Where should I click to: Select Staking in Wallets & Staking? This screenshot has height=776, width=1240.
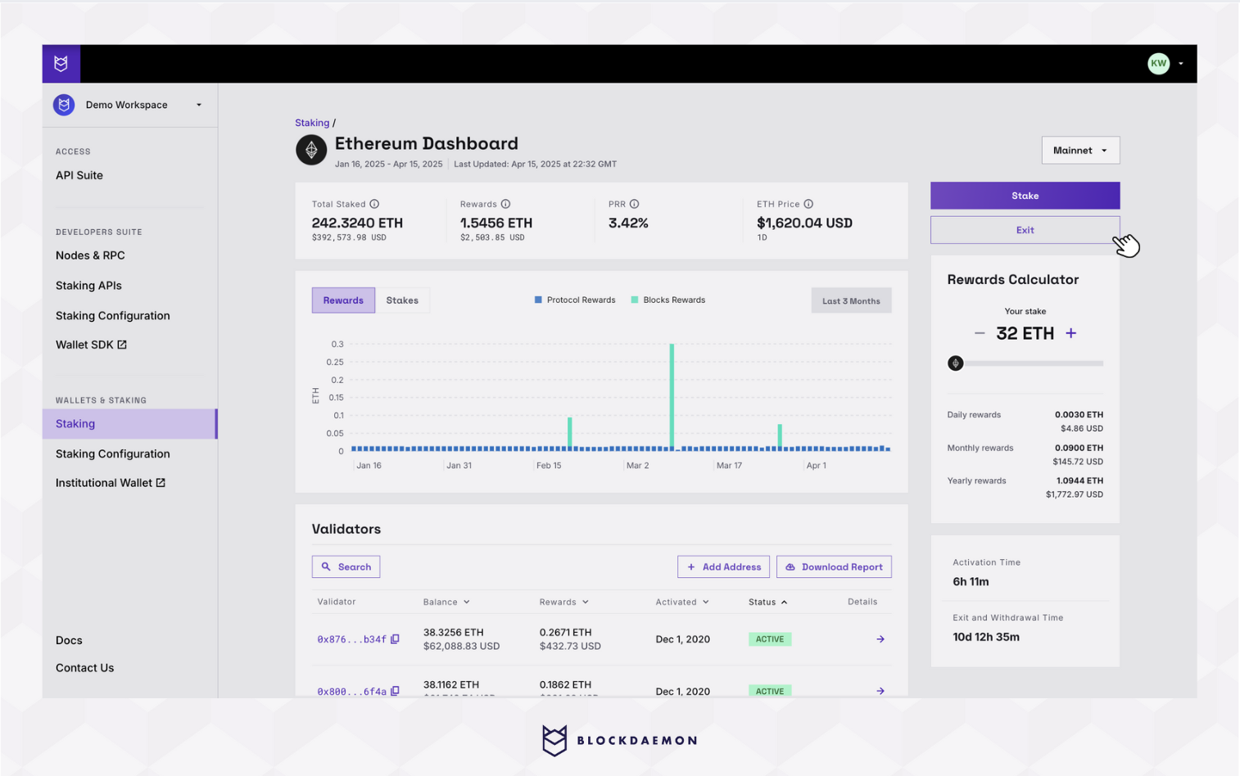129,424
